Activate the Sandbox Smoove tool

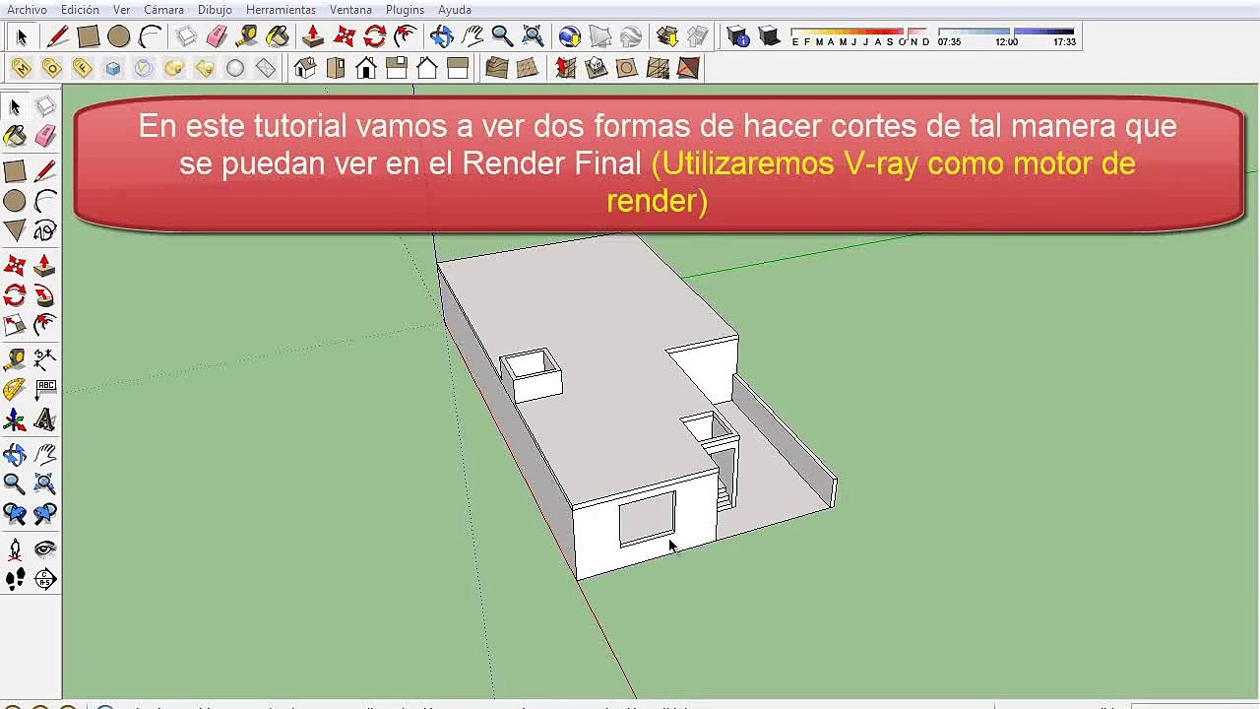[x=565, y=68]
